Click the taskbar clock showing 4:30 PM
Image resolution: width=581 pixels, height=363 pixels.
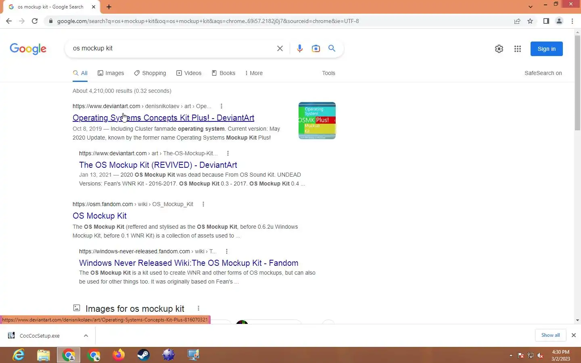pos(560,355)
